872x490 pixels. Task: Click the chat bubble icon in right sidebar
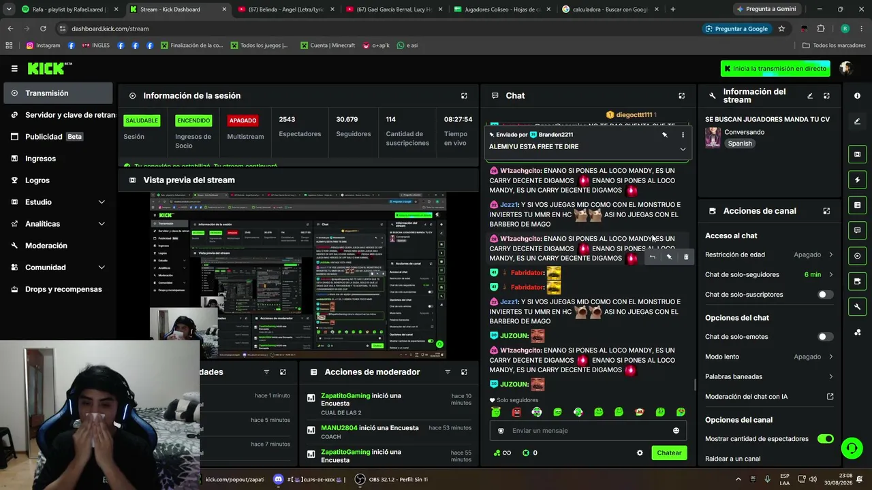click(x=857, y=231)
